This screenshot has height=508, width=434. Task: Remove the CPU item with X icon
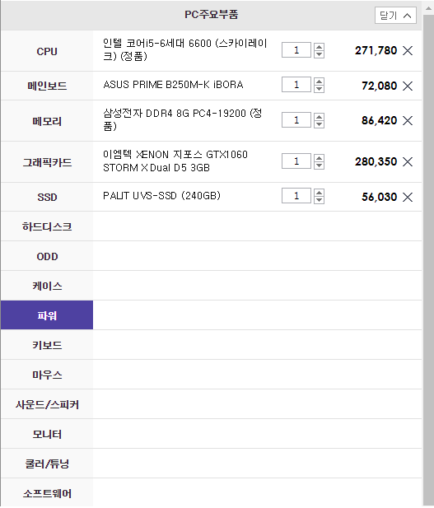(408, 50)
